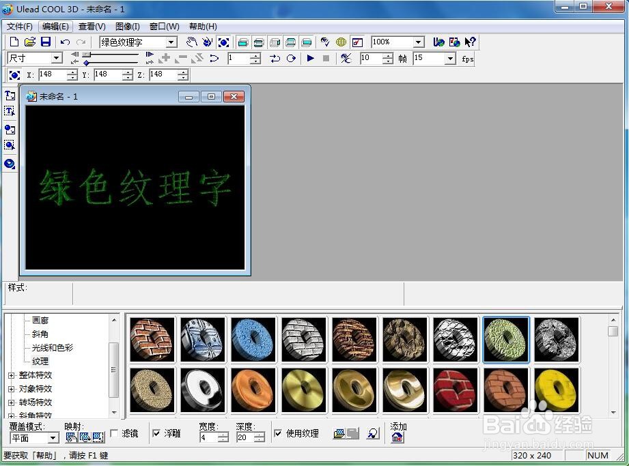629x466 pixels.
Task: Open the 文件(F) menu
Action: [20, 27]
